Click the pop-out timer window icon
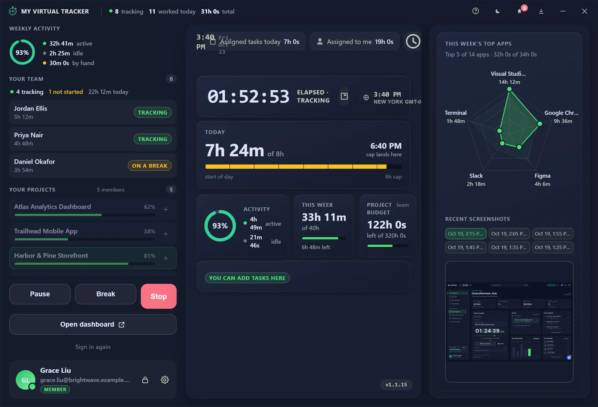The width and height of the screenshot is (598, 407). tap(344, 96)
